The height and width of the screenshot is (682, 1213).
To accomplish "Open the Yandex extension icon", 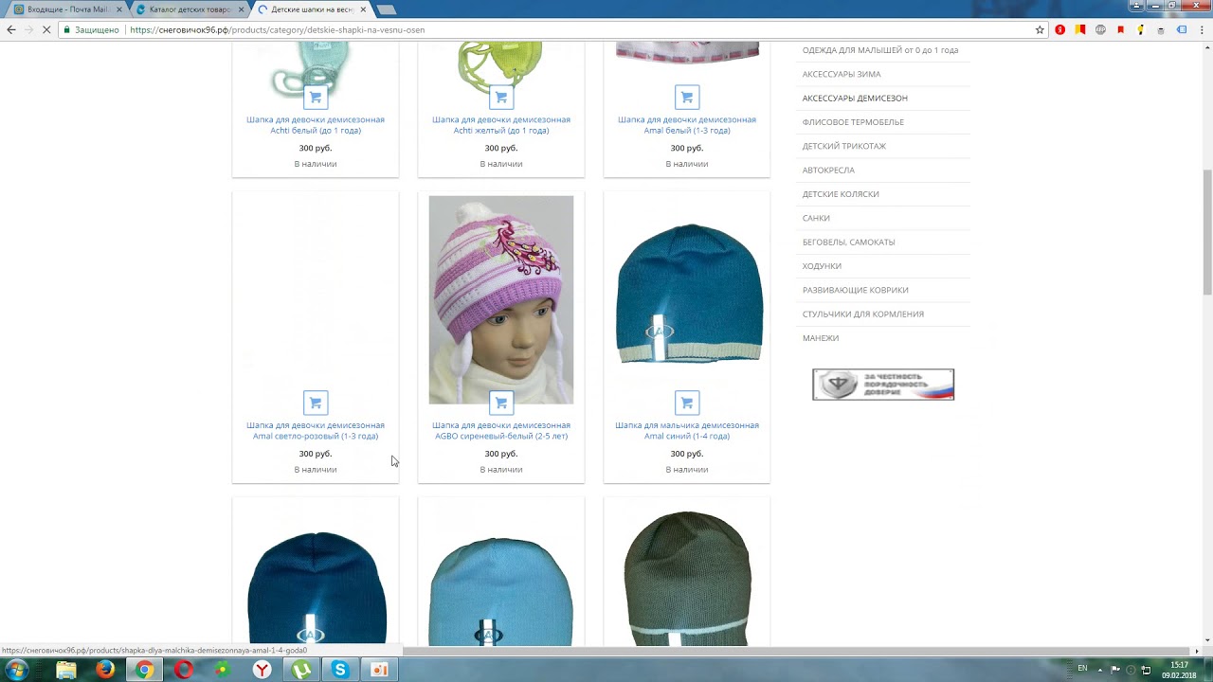I will (x=1059, y=29).
